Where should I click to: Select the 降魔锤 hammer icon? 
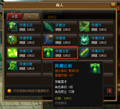[48, 39]
